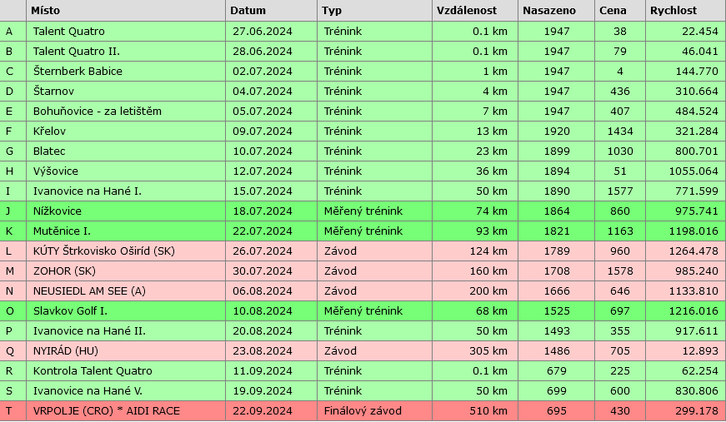This screenshot has width=726, height=422.
Task: Open the Talent Quatro II. entry
Action: click(x=78, y=51)
